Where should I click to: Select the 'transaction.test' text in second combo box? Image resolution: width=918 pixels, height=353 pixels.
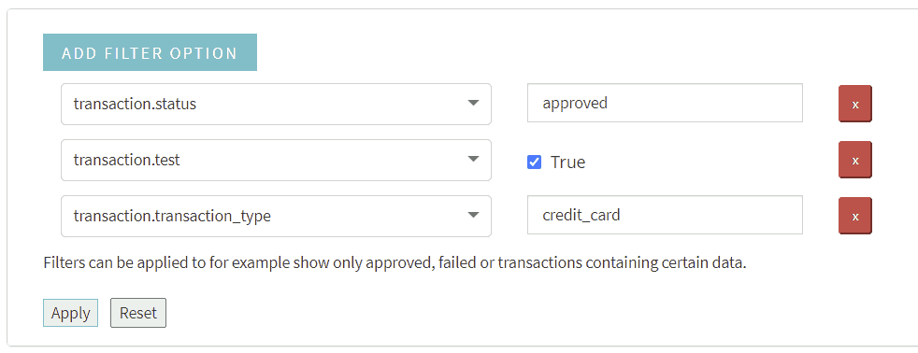coord(126,160)
